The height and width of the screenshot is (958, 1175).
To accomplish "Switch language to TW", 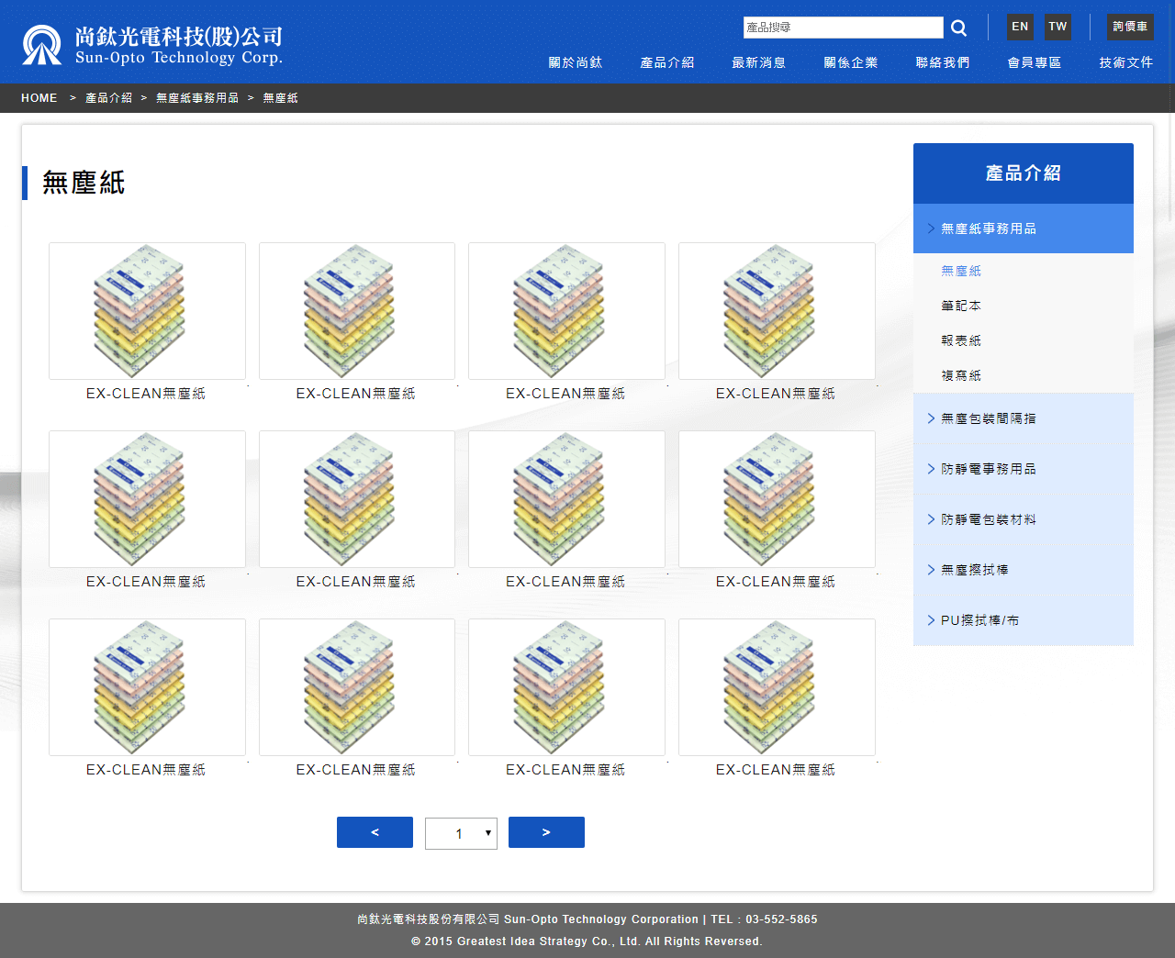I will tap(1057, 27).
